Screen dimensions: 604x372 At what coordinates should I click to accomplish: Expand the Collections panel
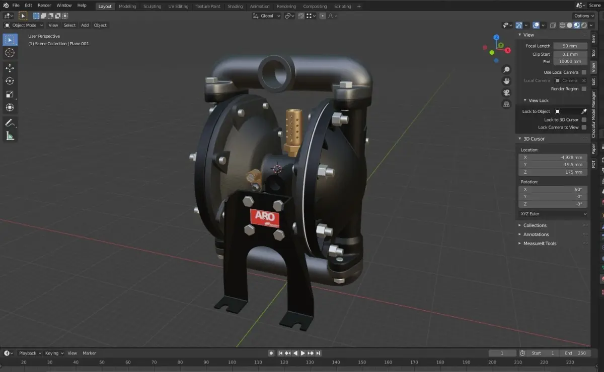pos(535,225)
